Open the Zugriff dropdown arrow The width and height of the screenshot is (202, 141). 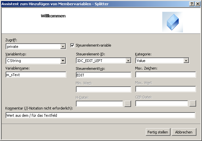63,47
